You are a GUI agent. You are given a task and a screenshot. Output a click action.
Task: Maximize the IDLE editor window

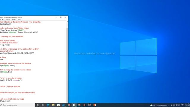point(61,17)
